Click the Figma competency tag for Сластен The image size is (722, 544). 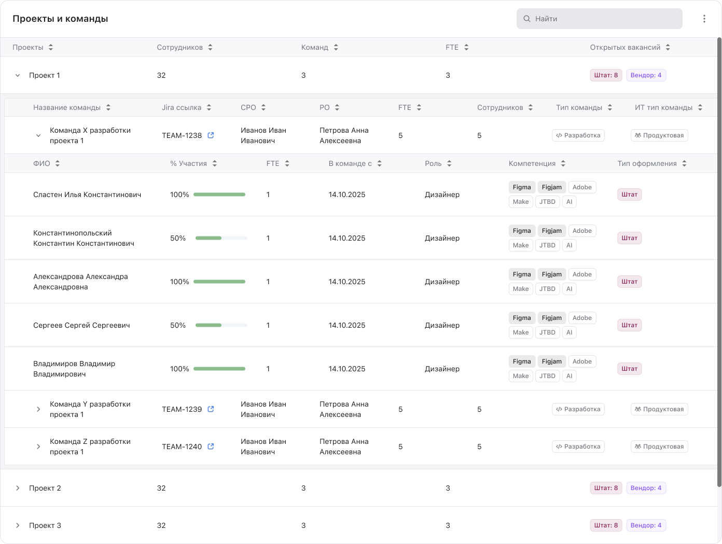pos(522,187)
